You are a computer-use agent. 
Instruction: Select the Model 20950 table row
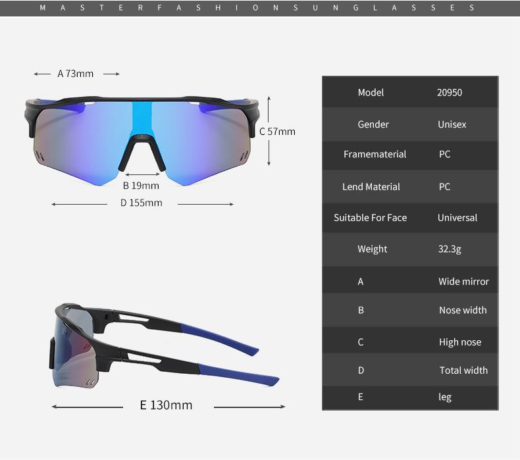coord(410,92)
